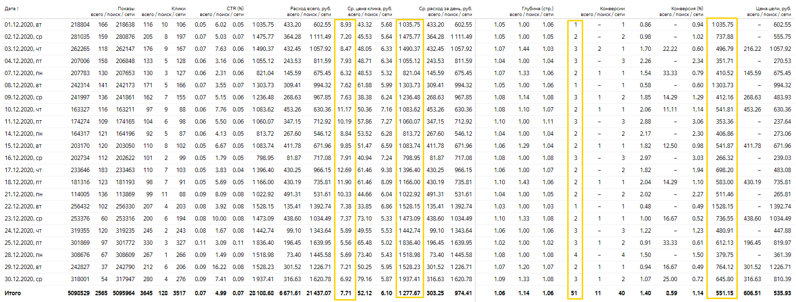Select the 30.12.2020, ср date row

pyautogui.click(x=24, y=279)
